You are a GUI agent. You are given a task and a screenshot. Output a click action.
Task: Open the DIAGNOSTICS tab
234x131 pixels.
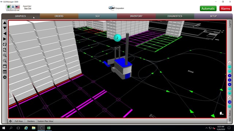point(175,16)
